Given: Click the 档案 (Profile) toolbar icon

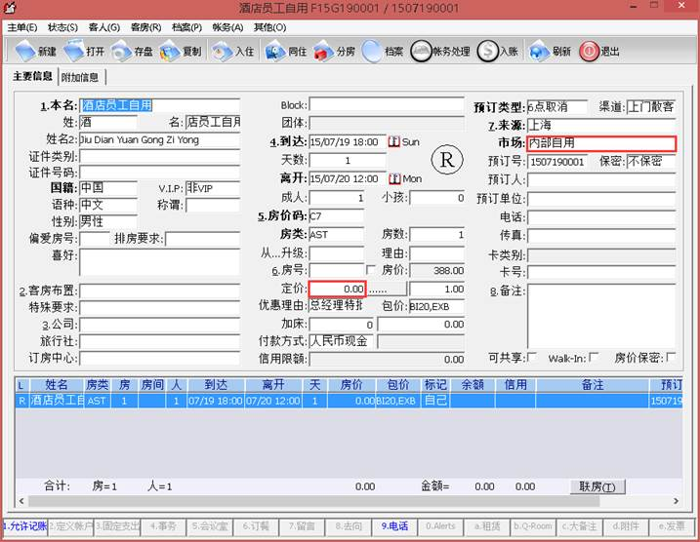Looking at the screenshot, I should (x=372, y=51).
